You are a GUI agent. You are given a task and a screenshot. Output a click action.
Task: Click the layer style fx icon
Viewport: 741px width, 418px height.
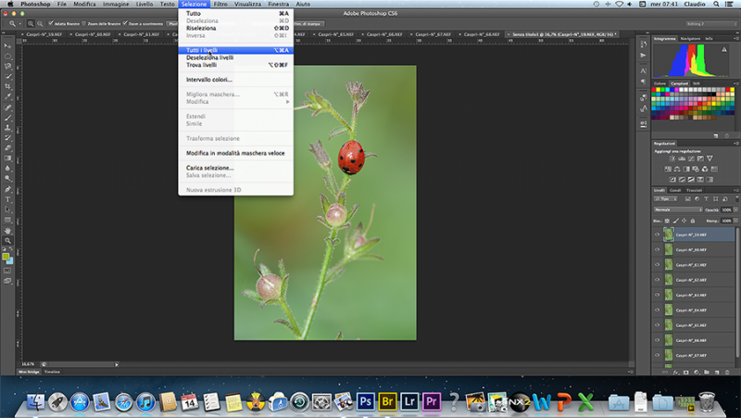pyautogui.click(x=676, y=373)
